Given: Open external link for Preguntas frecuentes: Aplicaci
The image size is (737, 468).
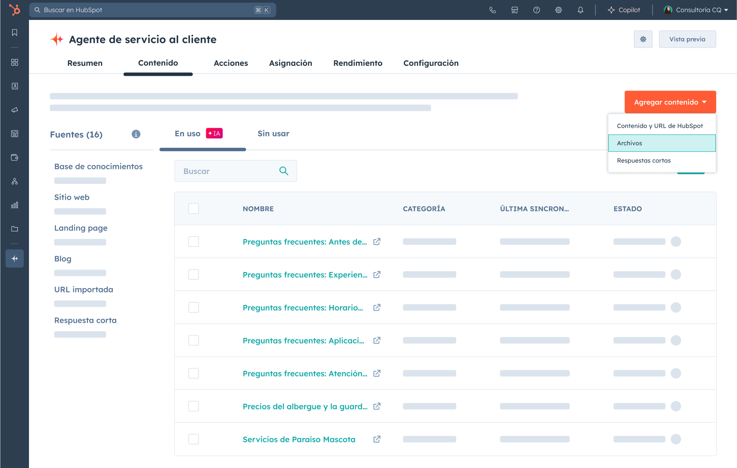Looking at the screenshot, I should point(377,340).
